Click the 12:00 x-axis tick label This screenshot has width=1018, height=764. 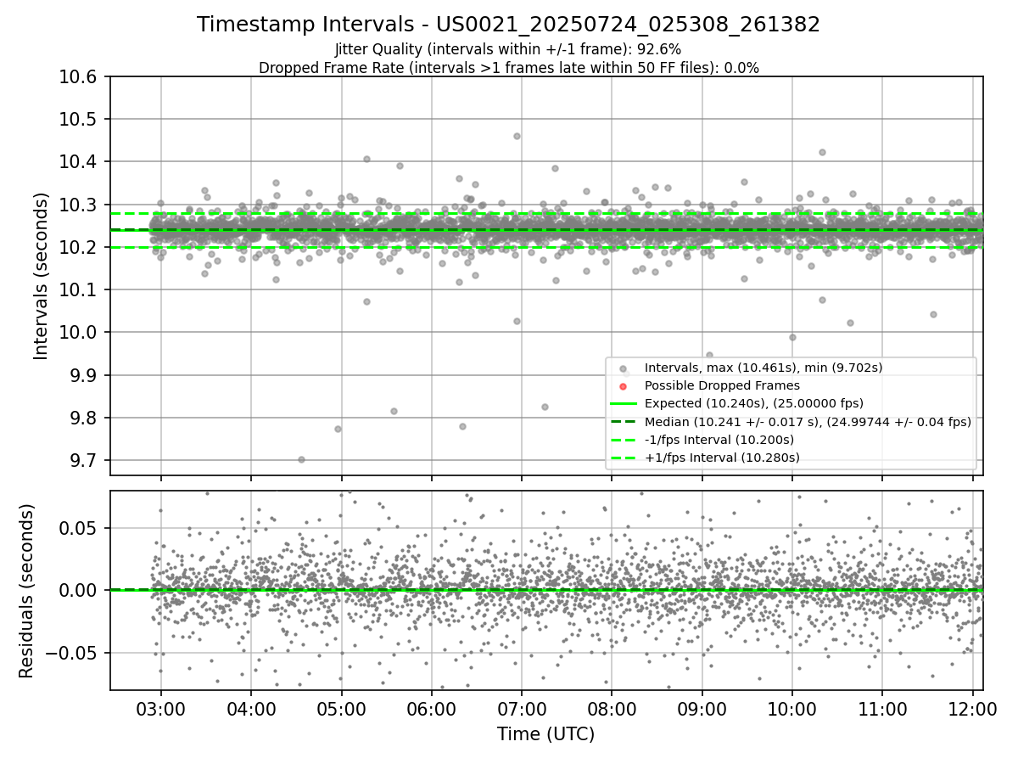(x=973, y=708)
